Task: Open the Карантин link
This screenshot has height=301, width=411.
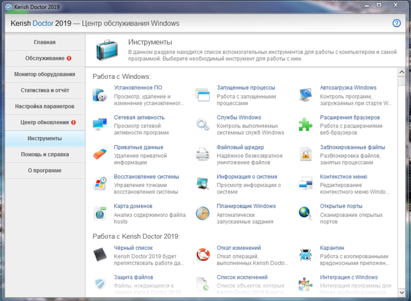Action: click(332, 248)
